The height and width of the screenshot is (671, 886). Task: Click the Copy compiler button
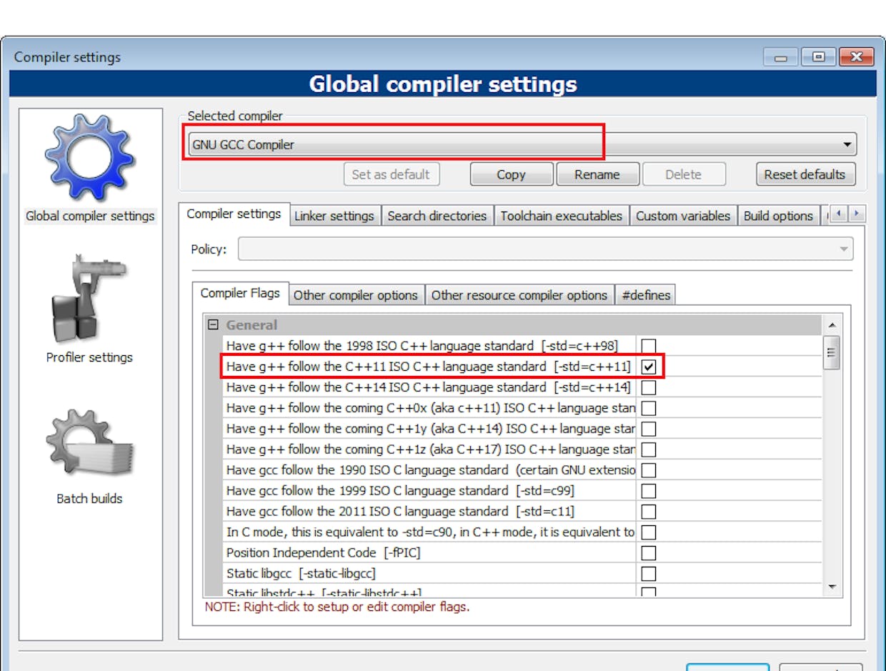point(511,174)
